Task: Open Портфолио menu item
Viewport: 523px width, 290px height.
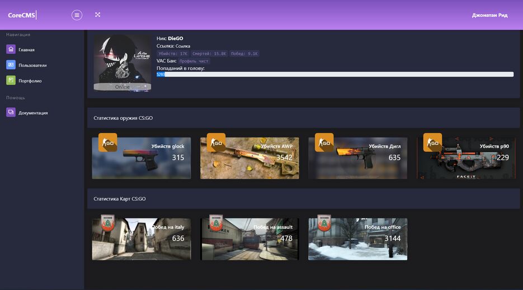Action: pos(30,80)
